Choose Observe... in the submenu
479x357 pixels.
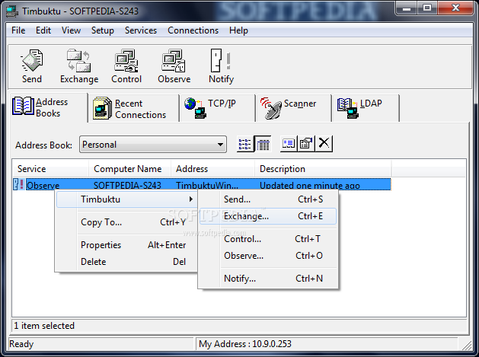tap(268, 256)
